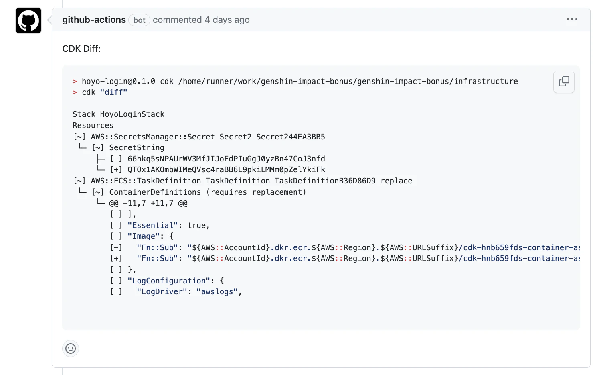Open the comment options ellipsis menu

[572, 19]
